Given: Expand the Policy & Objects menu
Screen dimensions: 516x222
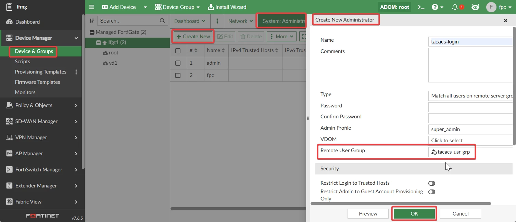Looking at the screenshot, I should pos(76,105).
